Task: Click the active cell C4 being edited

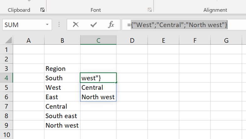Action: coord(98,78)
